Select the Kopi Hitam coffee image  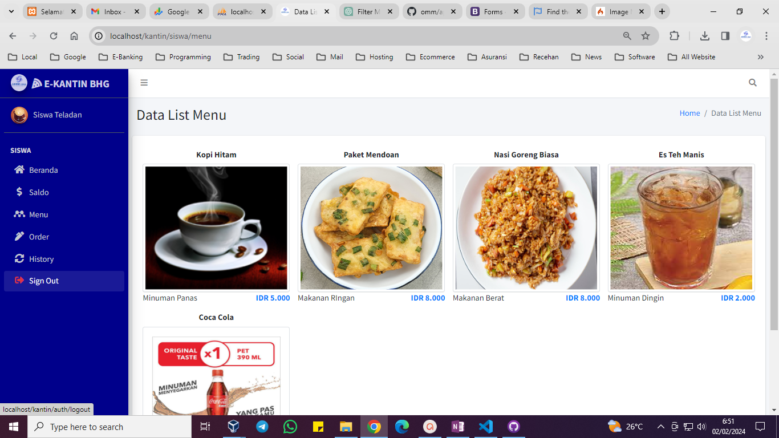[x=216, y=228]
